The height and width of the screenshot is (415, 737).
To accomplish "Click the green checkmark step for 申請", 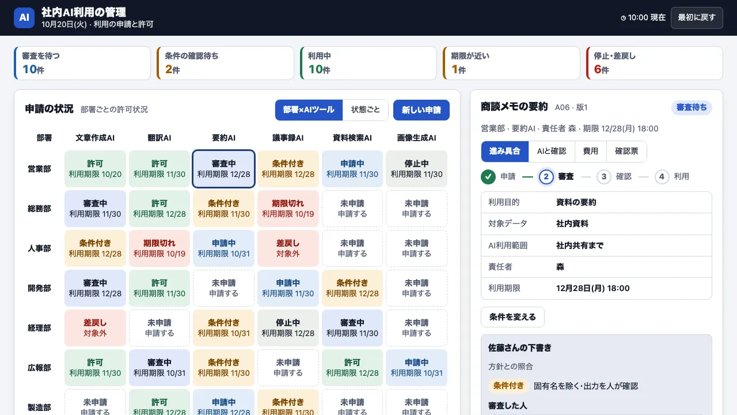I will [x=488, y=176].
